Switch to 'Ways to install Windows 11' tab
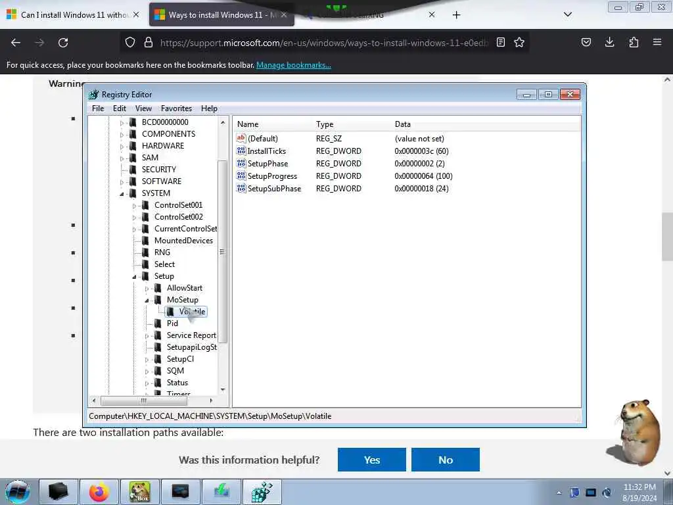The image size is (673, 505). pos(221,14)
